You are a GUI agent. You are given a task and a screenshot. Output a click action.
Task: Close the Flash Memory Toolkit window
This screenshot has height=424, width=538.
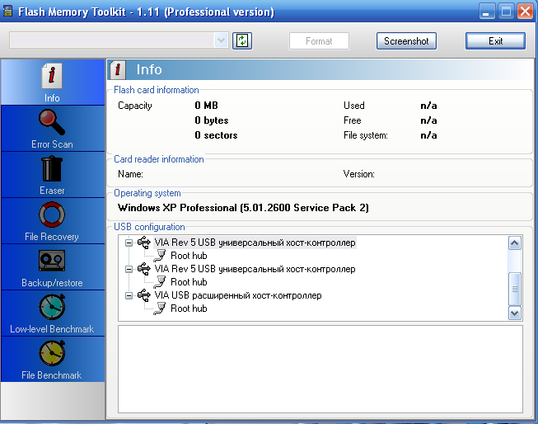point(526,12)
